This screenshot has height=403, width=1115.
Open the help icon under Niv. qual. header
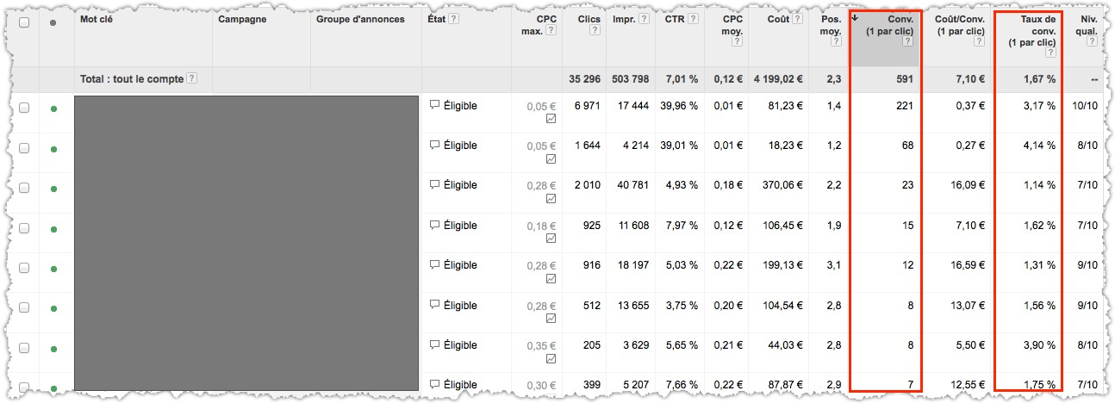point(1092,41)
